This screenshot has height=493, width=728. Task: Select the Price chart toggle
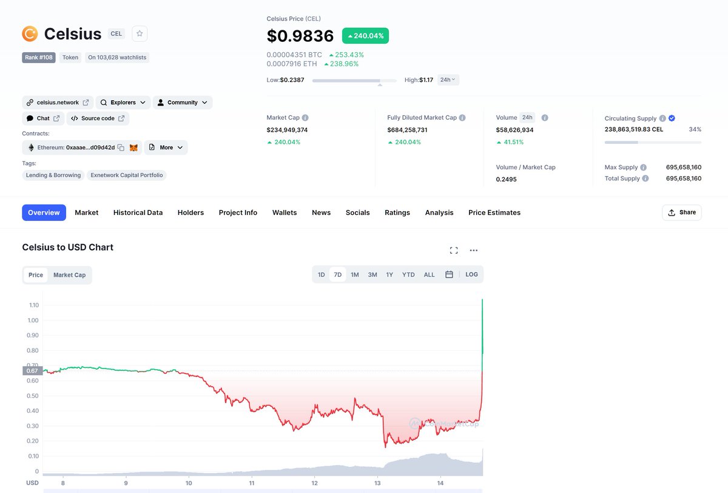pyautogui.click(x=36, y=275)
